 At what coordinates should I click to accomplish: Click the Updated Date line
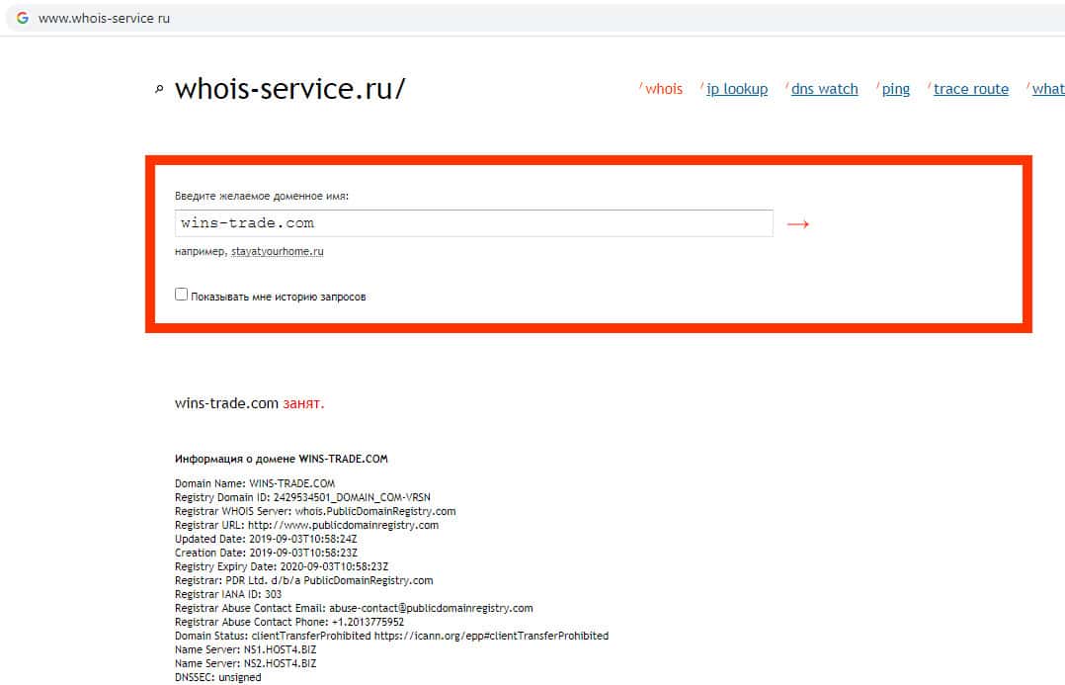266,539
